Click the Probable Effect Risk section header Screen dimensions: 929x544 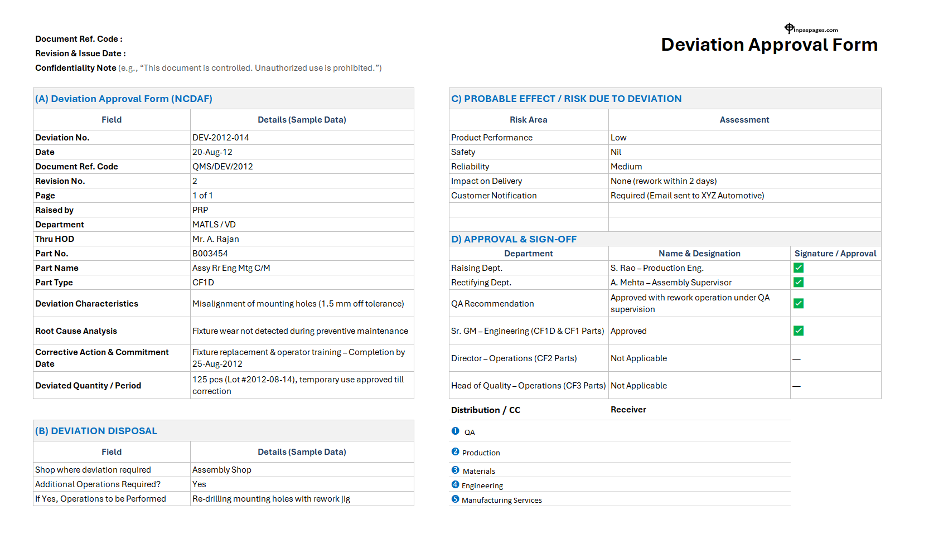[x=565, y=98]
